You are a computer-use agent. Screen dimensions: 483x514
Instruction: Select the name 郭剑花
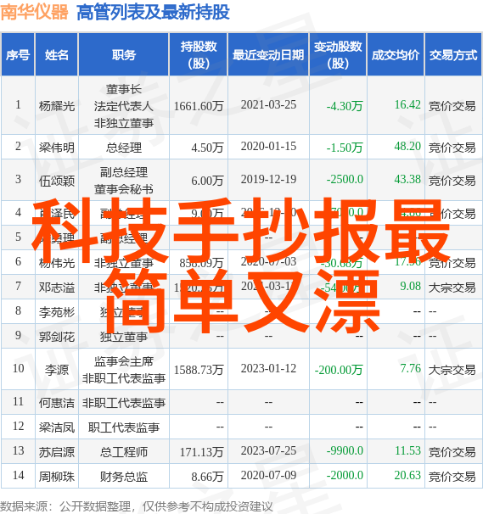[57, 337]
